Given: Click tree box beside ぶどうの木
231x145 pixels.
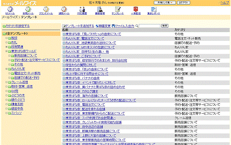Looking at the screenshot, I should [7, 95].
